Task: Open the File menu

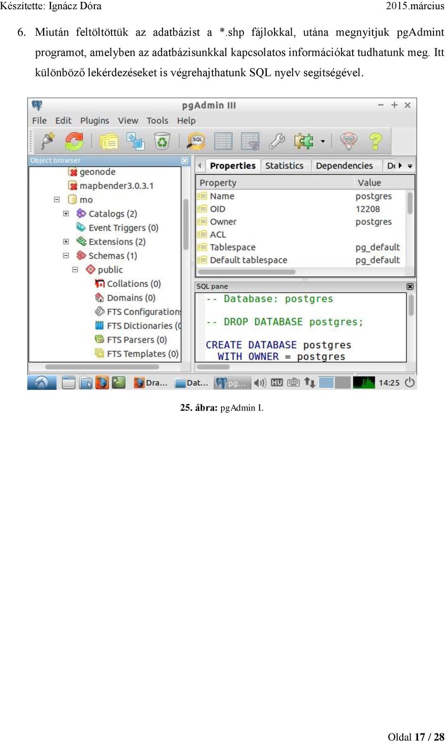Action: 39,121
